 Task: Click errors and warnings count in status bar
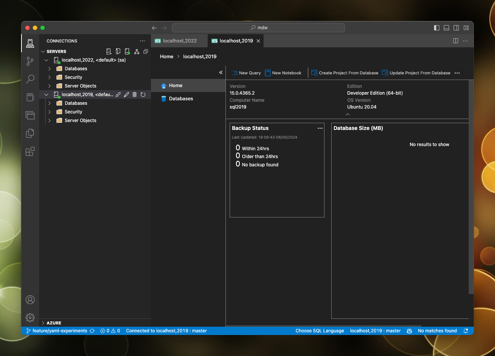click(110, 331)
